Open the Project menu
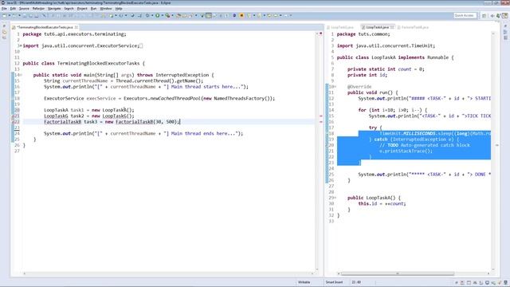Viewport: 510px width, 287px height. point(82,9)
